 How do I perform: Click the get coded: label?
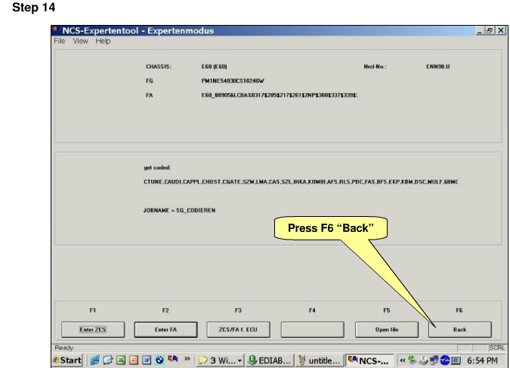click(x=157, y=168)
